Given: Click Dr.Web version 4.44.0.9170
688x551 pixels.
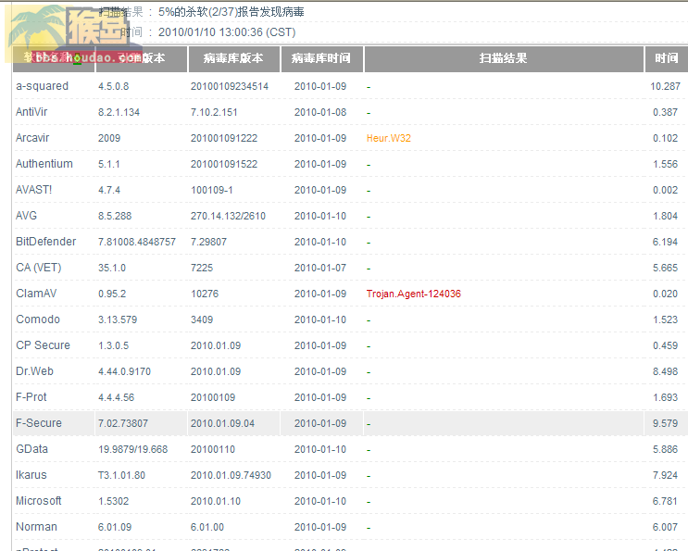Looking at the screenshot, I should tap(124, 371).
